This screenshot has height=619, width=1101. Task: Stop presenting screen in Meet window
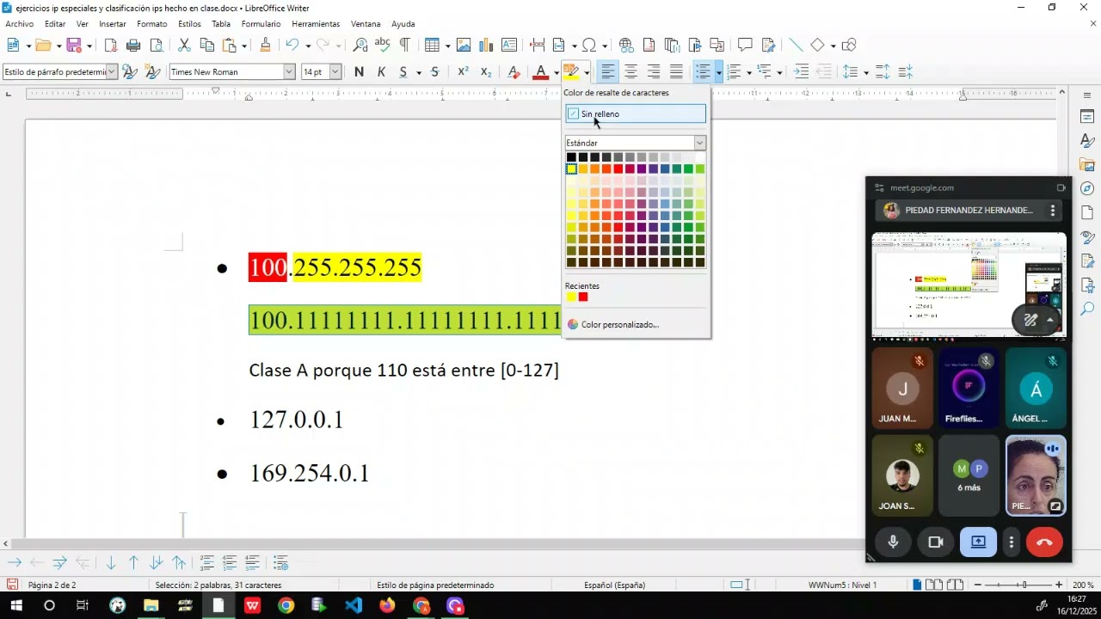(x=978, y=542)
